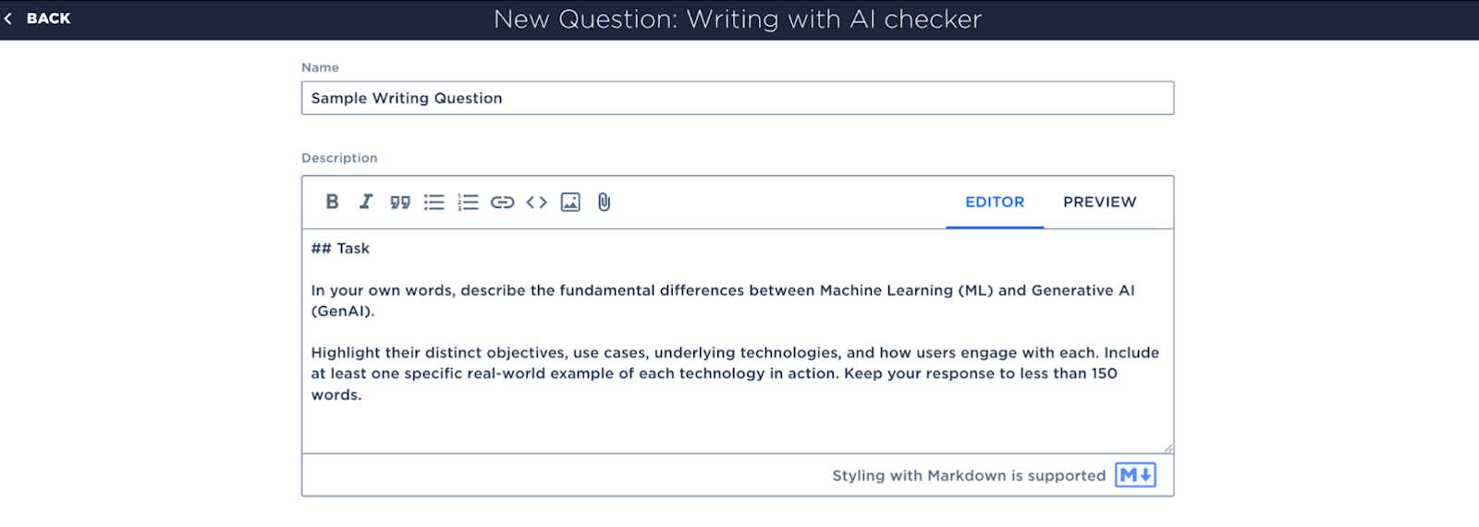Insert a block quote

399,202
